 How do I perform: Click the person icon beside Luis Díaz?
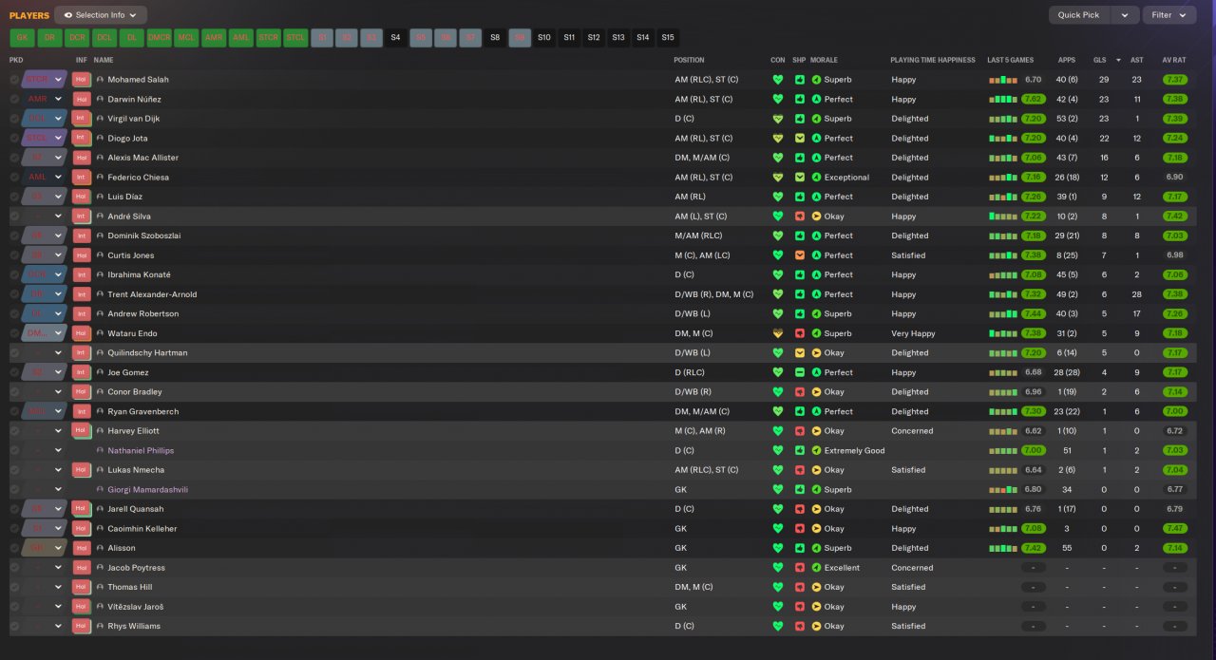(100, 197)
